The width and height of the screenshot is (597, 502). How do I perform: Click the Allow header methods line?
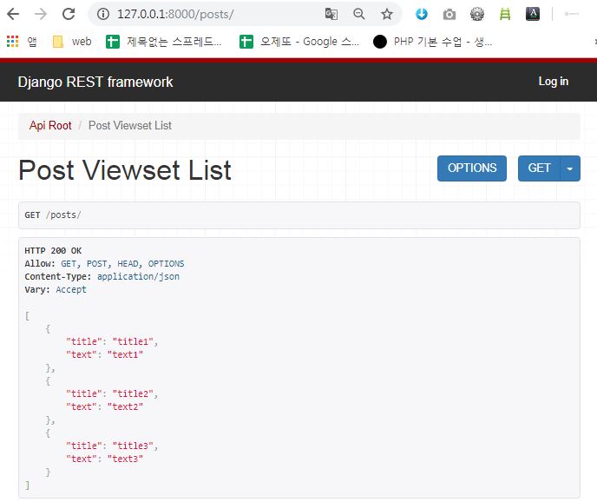[104, 263]
